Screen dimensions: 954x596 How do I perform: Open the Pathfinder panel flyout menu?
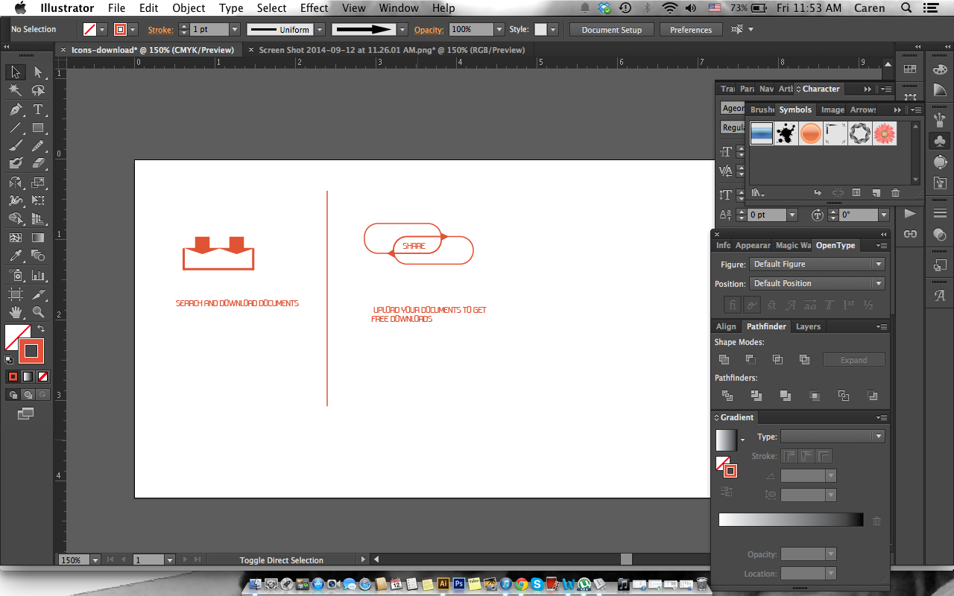(x=882, y=326)
